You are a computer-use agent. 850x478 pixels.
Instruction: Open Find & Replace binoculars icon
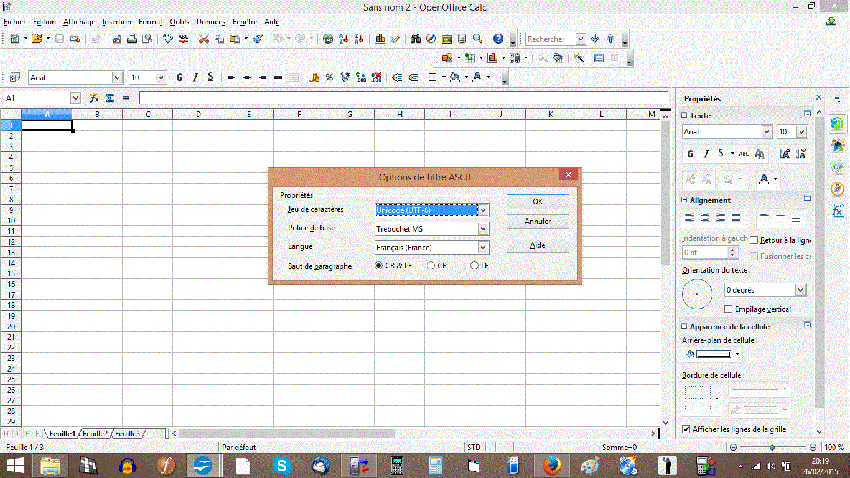416,39
